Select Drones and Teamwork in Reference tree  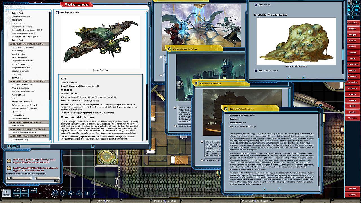click(x=22, y=102)
